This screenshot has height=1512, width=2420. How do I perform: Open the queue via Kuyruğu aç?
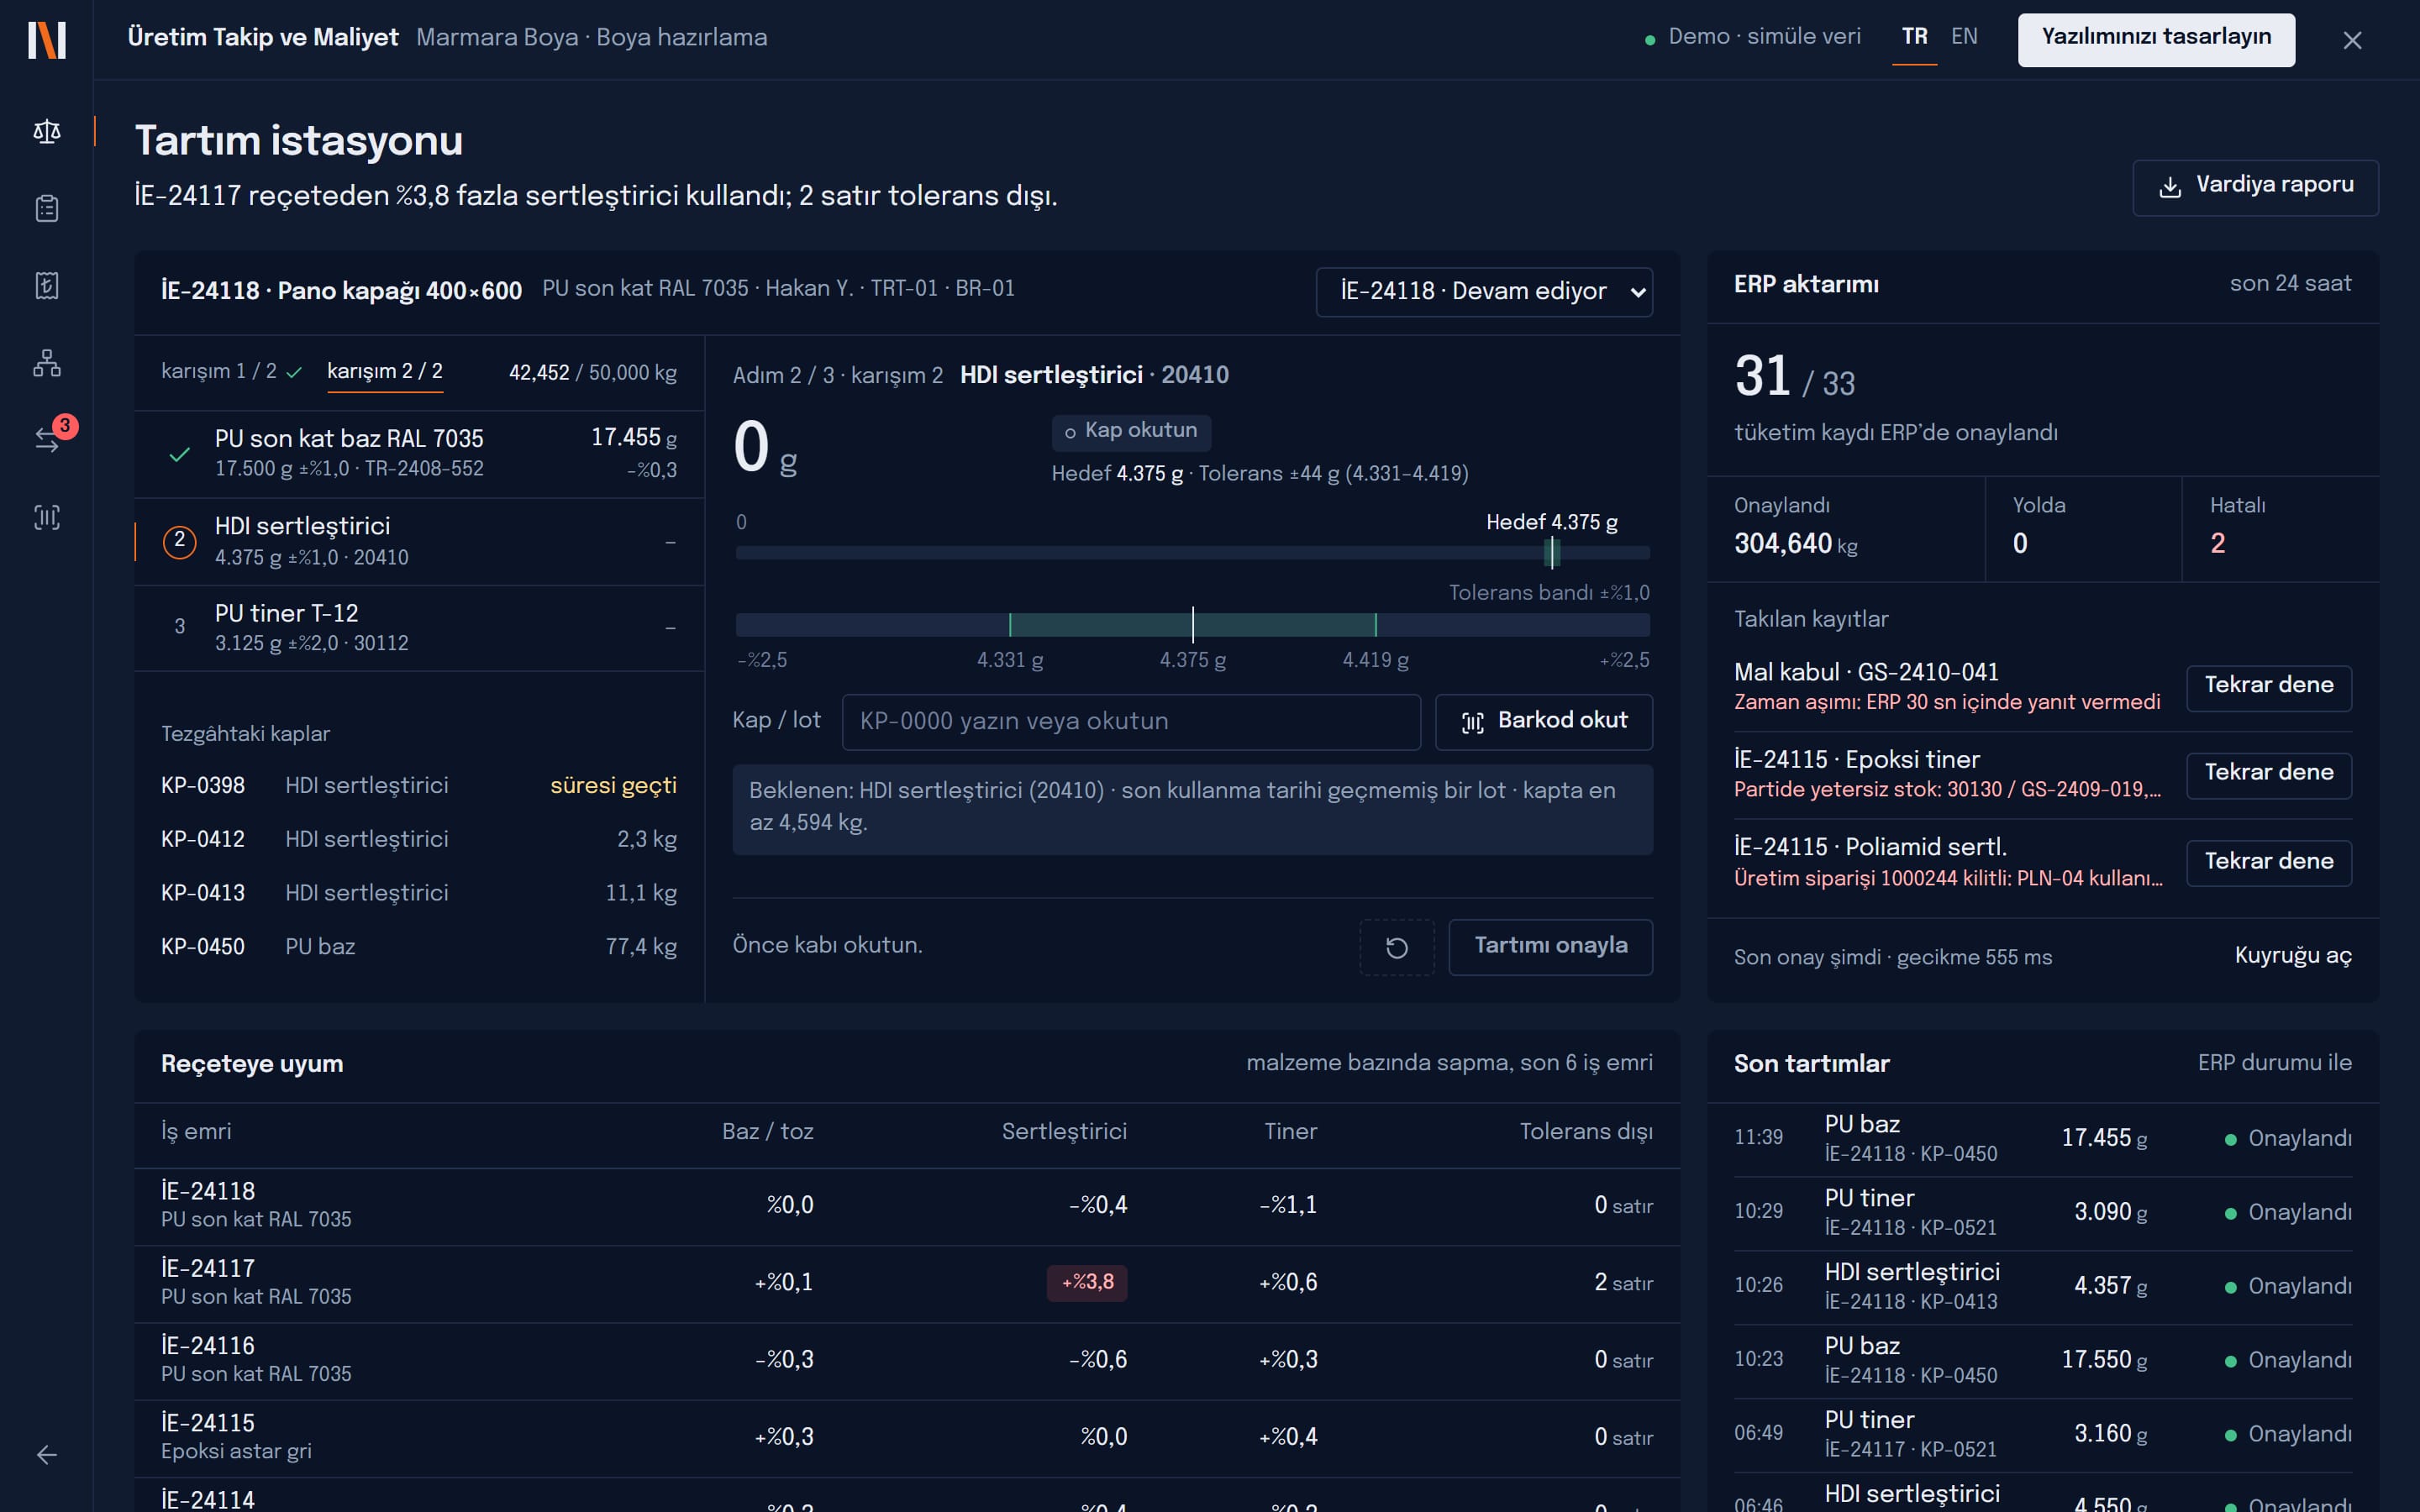[x=2292, y=956]
